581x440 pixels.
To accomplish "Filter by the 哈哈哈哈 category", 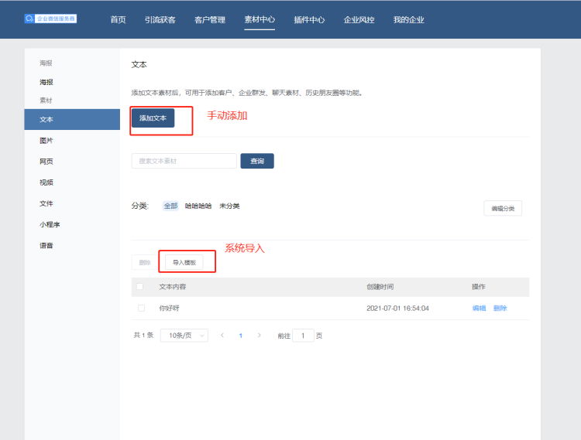I will pos(198,206).
